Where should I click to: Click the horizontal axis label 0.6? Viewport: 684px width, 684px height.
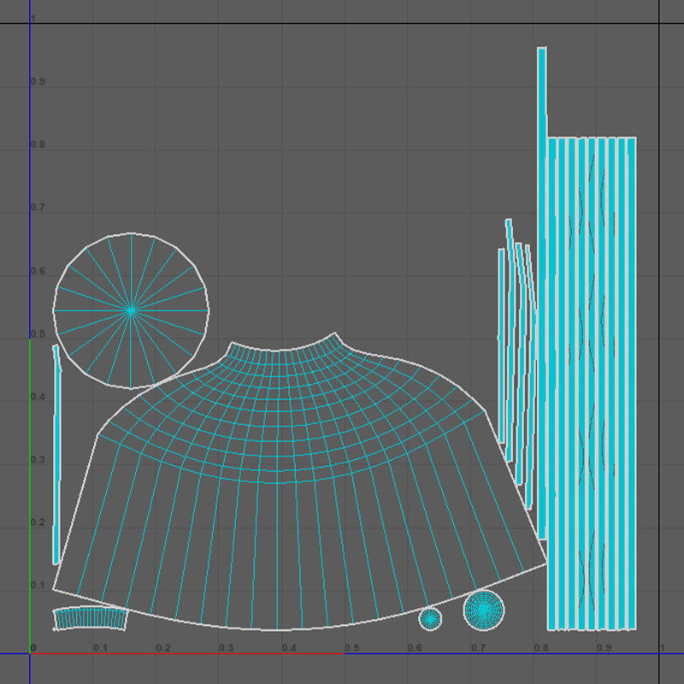[415, 648]
